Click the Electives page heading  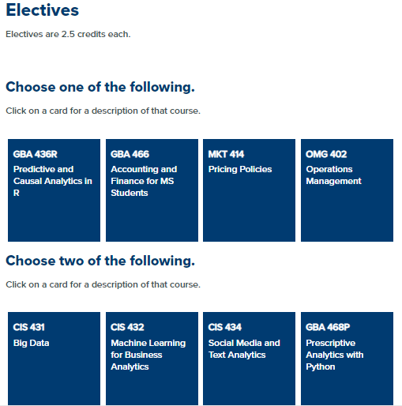pyautogui.click(x=42, y=10)
